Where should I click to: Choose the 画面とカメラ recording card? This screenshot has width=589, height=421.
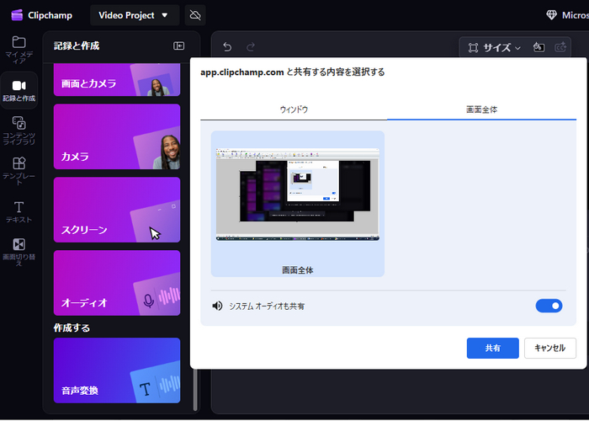coord(117,80)
